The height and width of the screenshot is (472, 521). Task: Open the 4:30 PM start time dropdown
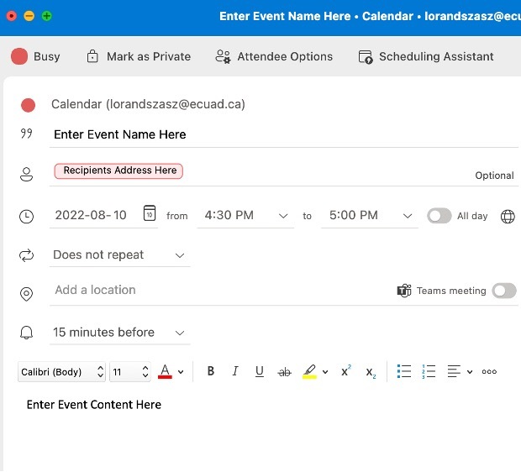coord(245,216)
